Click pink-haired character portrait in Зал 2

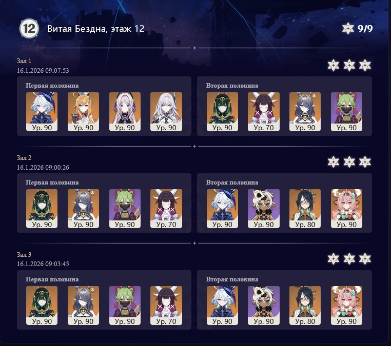click(x=346, y=209)
